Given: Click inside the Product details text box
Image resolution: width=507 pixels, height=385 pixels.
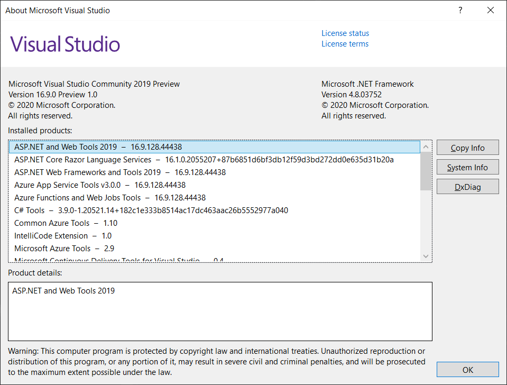Looking at the screenshot, I should pyautogui.click(x=220, y=317).
